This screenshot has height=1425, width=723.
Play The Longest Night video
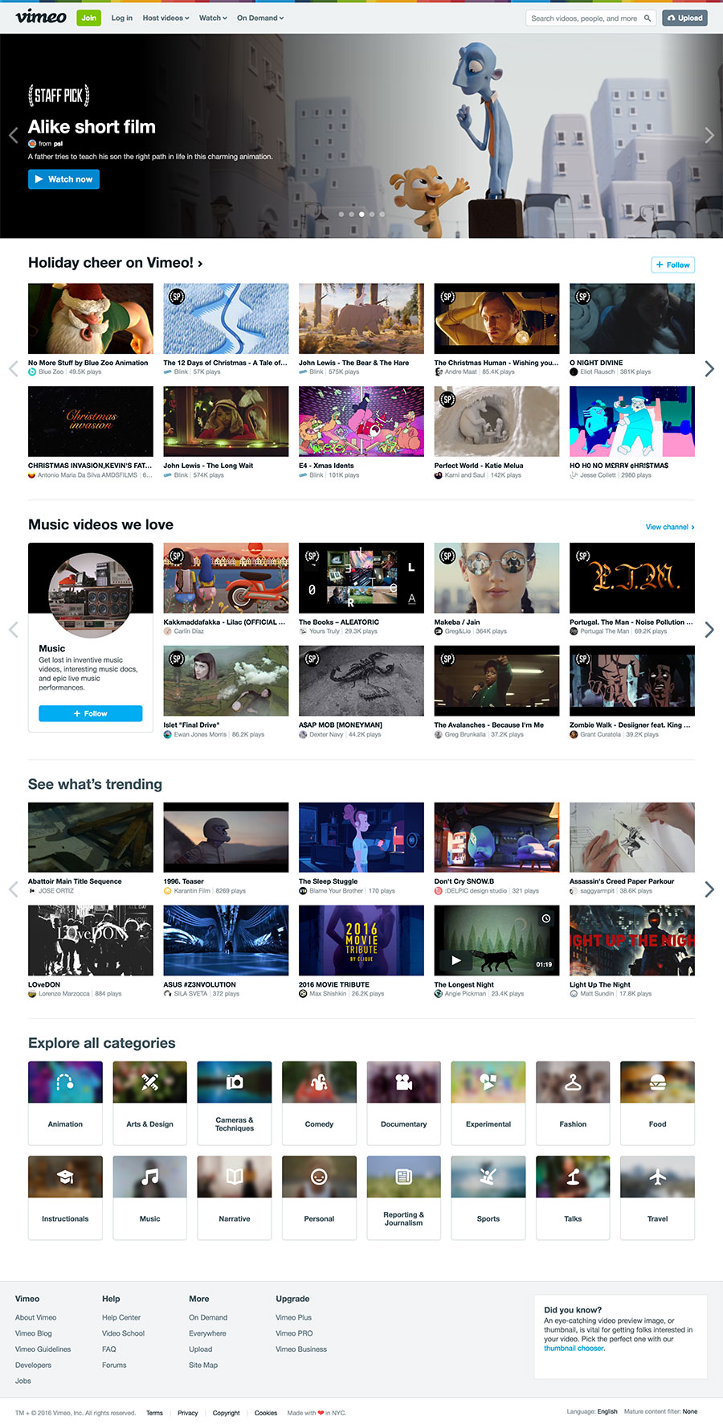(x=456, y=960)
